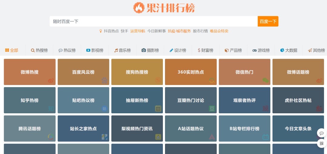
Task: Click the 知 icon on 知乎热榜 card
Action: tap(51, 108)
